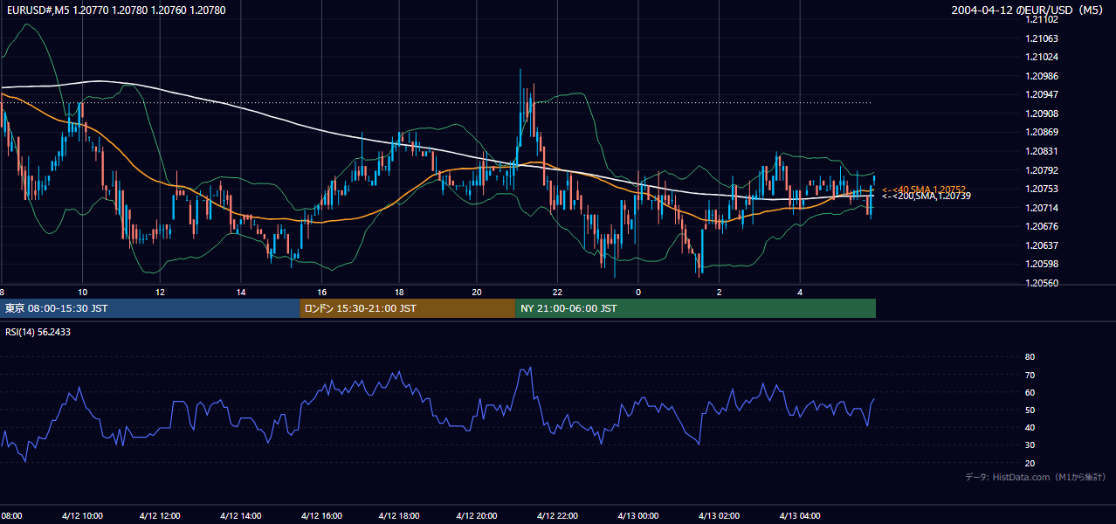Viewport: 1116px width, 524px height.
Task: Click the 1.20908 price axis label
Action: tap(1042, 114)
